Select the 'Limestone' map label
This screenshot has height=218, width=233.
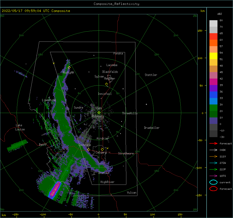coord(49,100)
